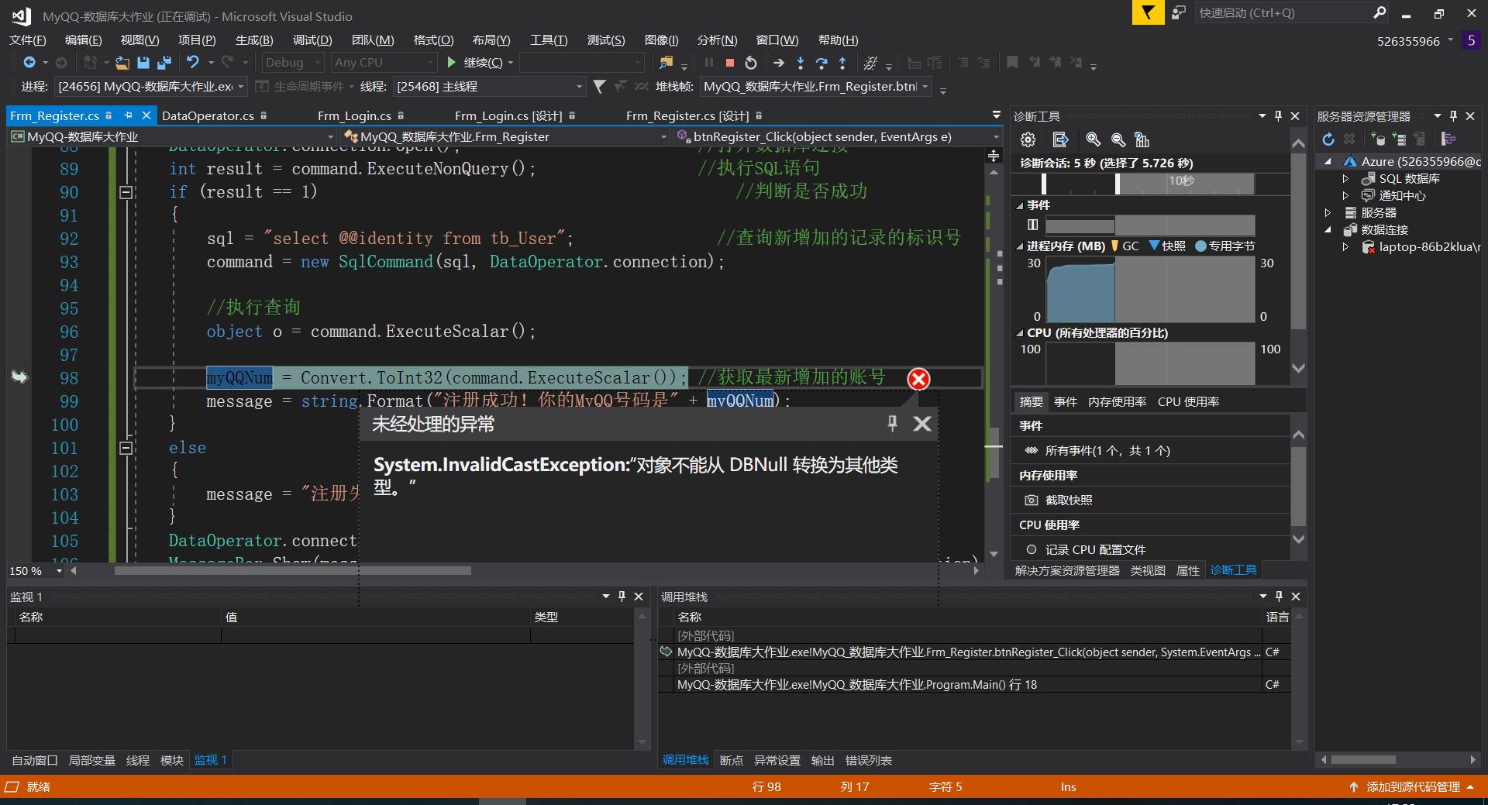This screenshot has height=805, width=1488.
Task: Click the diagnostic tools help chart icon
Action: (1142, 139)
